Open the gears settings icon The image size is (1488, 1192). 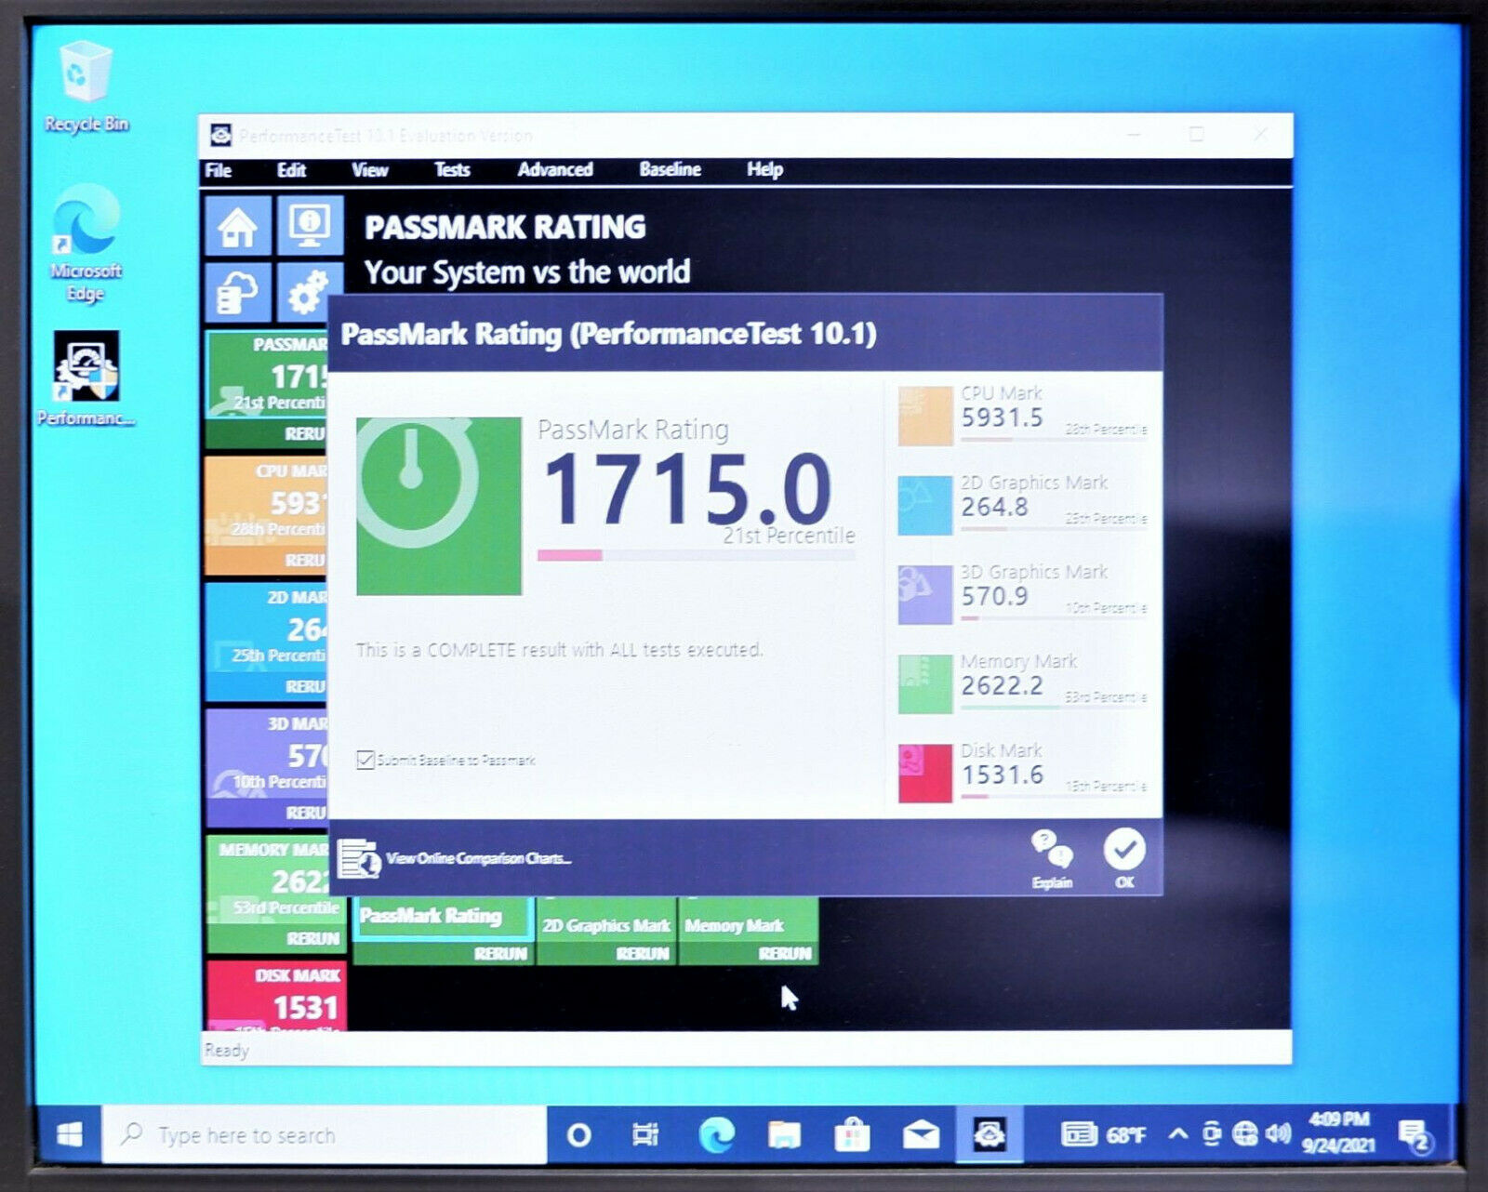tap(307, 293)
